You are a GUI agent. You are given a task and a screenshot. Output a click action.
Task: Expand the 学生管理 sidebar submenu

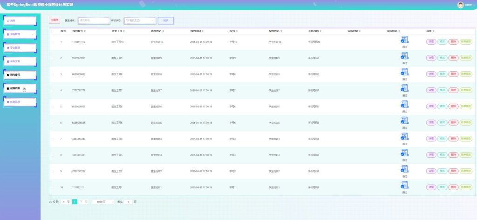click(20, 48)
